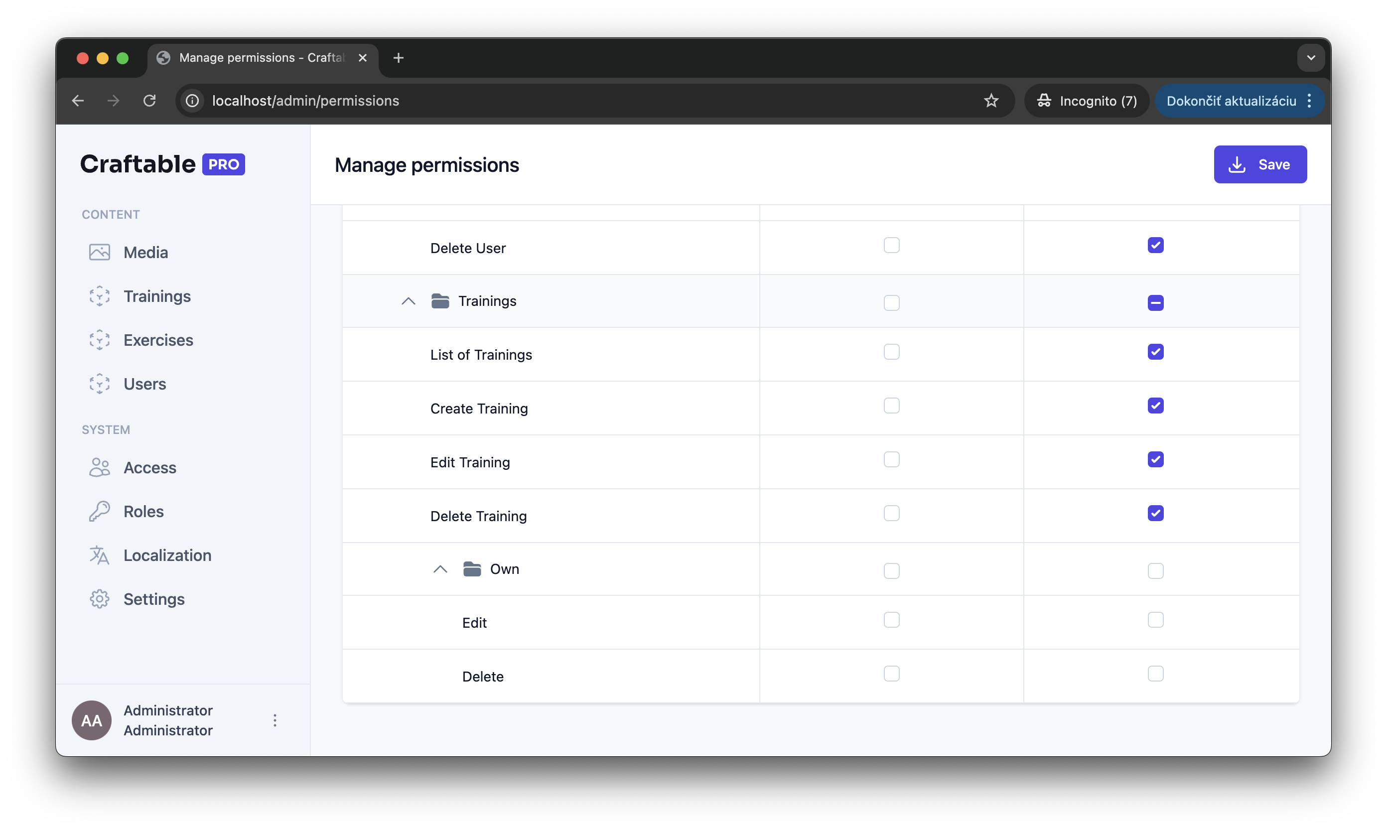Open Media in the sidebar

coord(145,252)
